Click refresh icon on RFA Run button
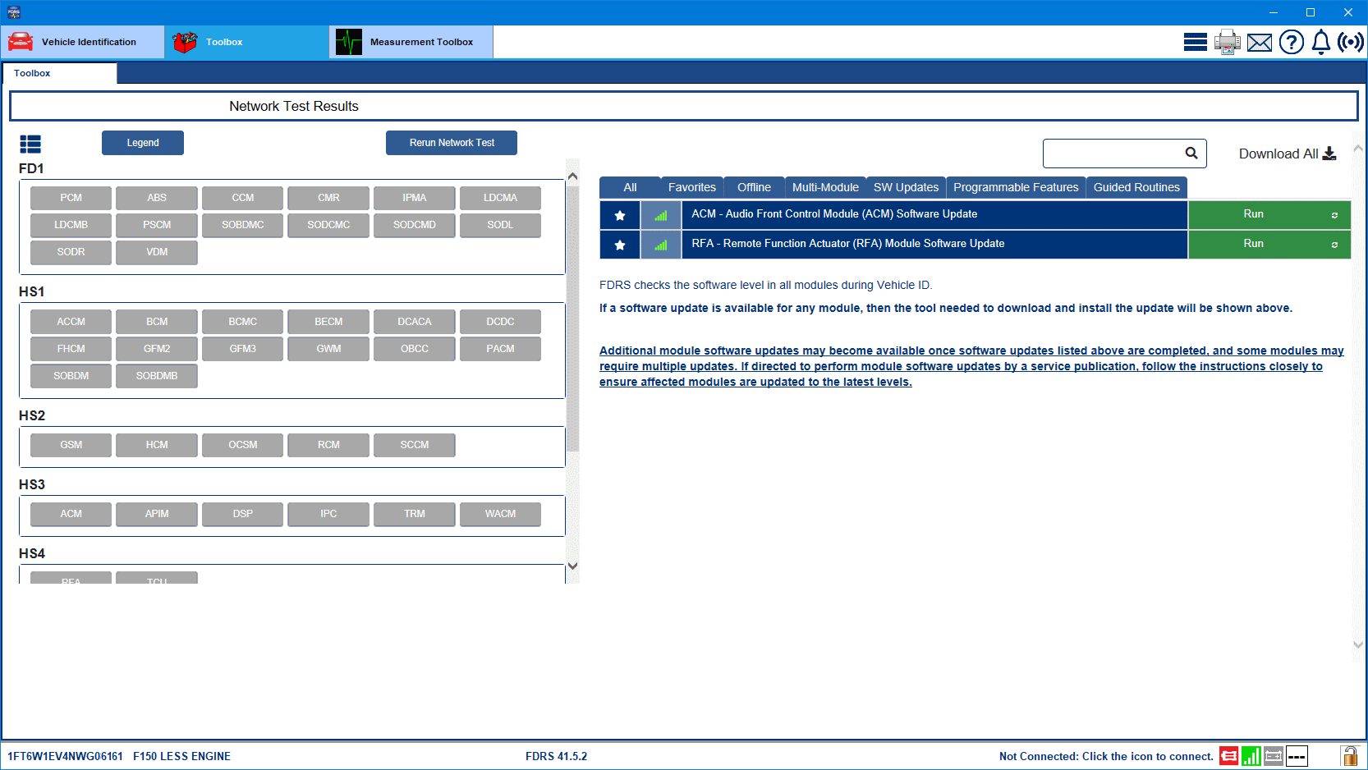 pyautogui.click(x=1334, y=245)
